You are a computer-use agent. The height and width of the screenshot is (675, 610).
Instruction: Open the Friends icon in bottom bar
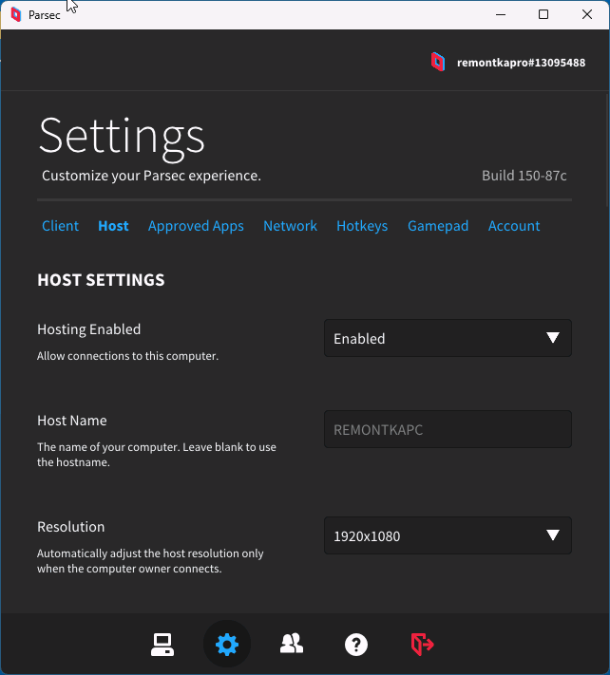292,644
